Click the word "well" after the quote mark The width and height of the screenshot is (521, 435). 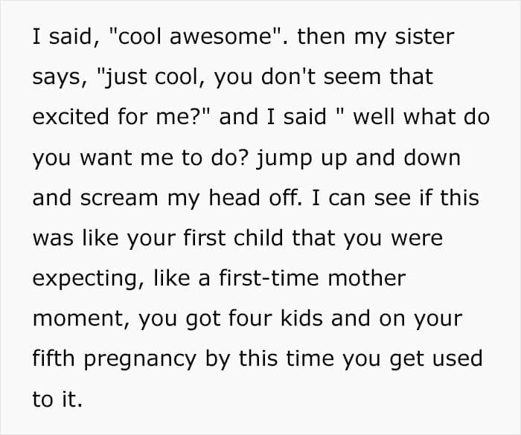tap(374, 117)
